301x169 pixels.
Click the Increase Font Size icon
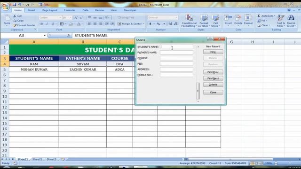(76, 18)
